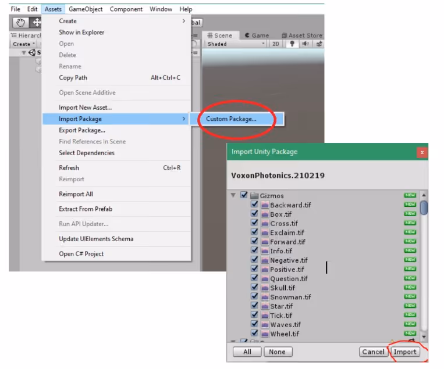Click the Box.tif file icon
The width and height of the screenshot is (444, 369).
[265, 214]
